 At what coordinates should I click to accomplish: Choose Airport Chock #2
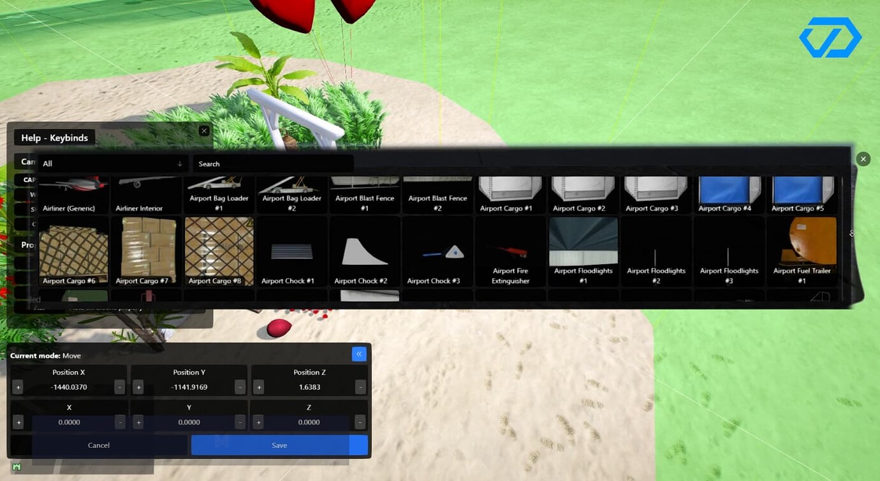[x=364, y=250]
